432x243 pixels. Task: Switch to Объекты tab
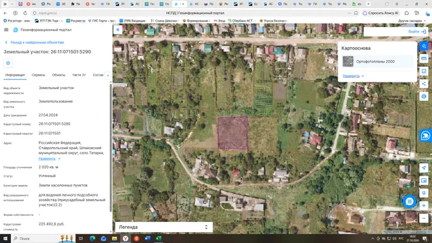[x=59, y=75]
